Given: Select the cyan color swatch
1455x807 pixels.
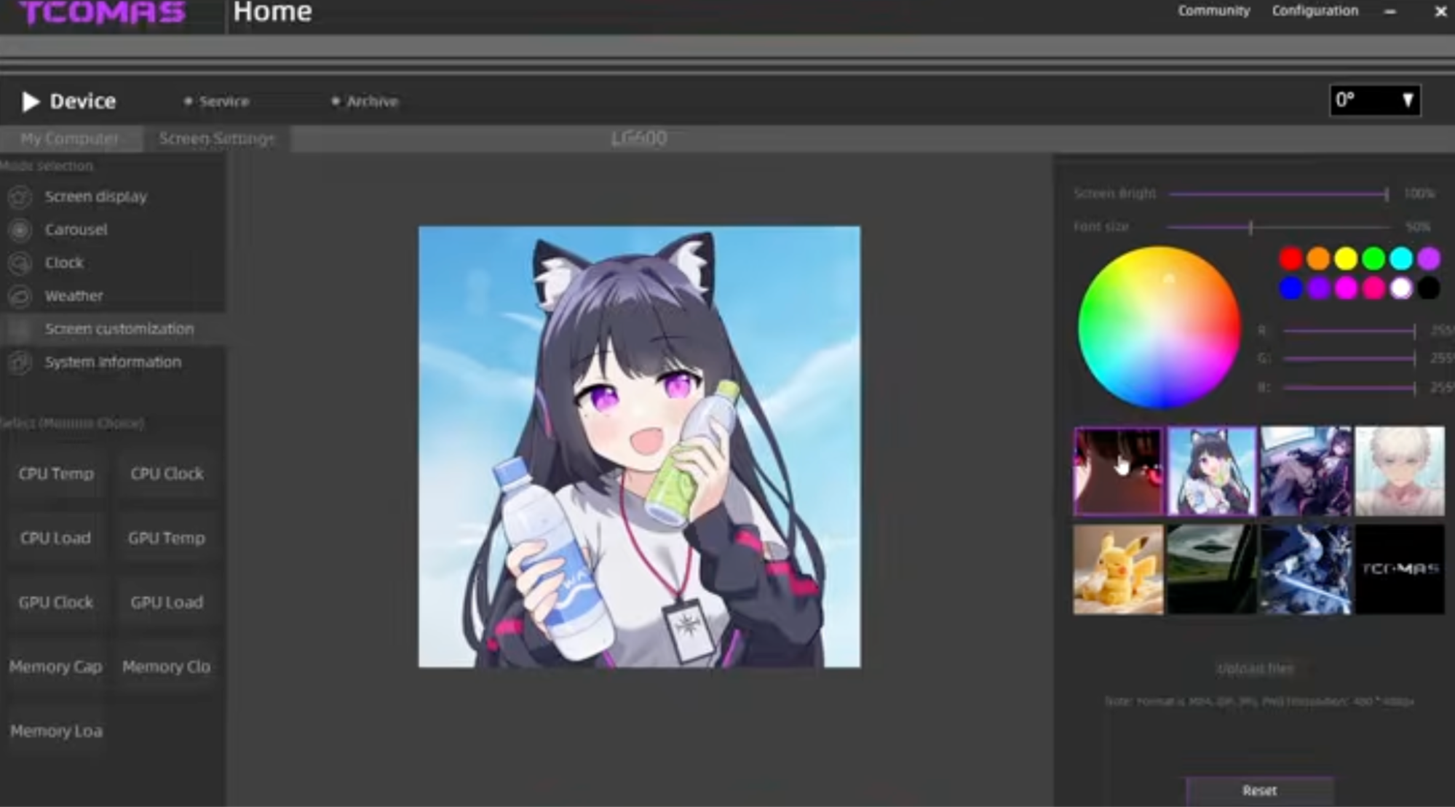Looking at the screenshot, I should pos(1401,258).
